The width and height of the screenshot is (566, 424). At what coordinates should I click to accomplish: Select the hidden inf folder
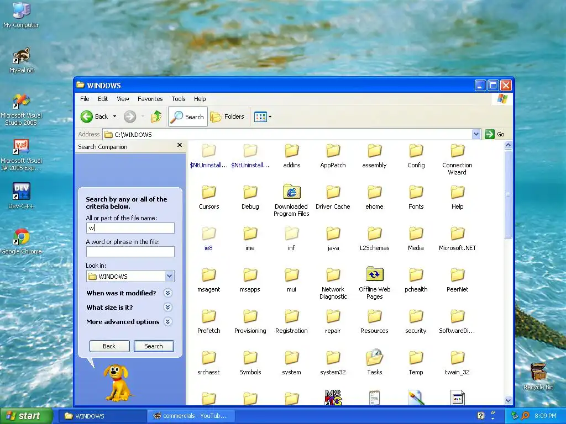(291, 239)
